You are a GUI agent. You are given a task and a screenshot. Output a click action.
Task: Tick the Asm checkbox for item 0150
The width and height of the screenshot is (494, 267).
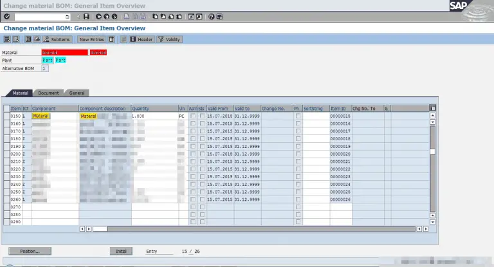point(192,116)
